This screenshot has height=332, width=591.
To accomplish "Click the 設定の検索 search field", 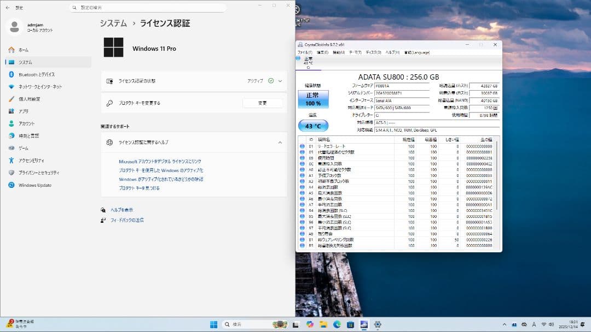I will (x=148, y=7).
